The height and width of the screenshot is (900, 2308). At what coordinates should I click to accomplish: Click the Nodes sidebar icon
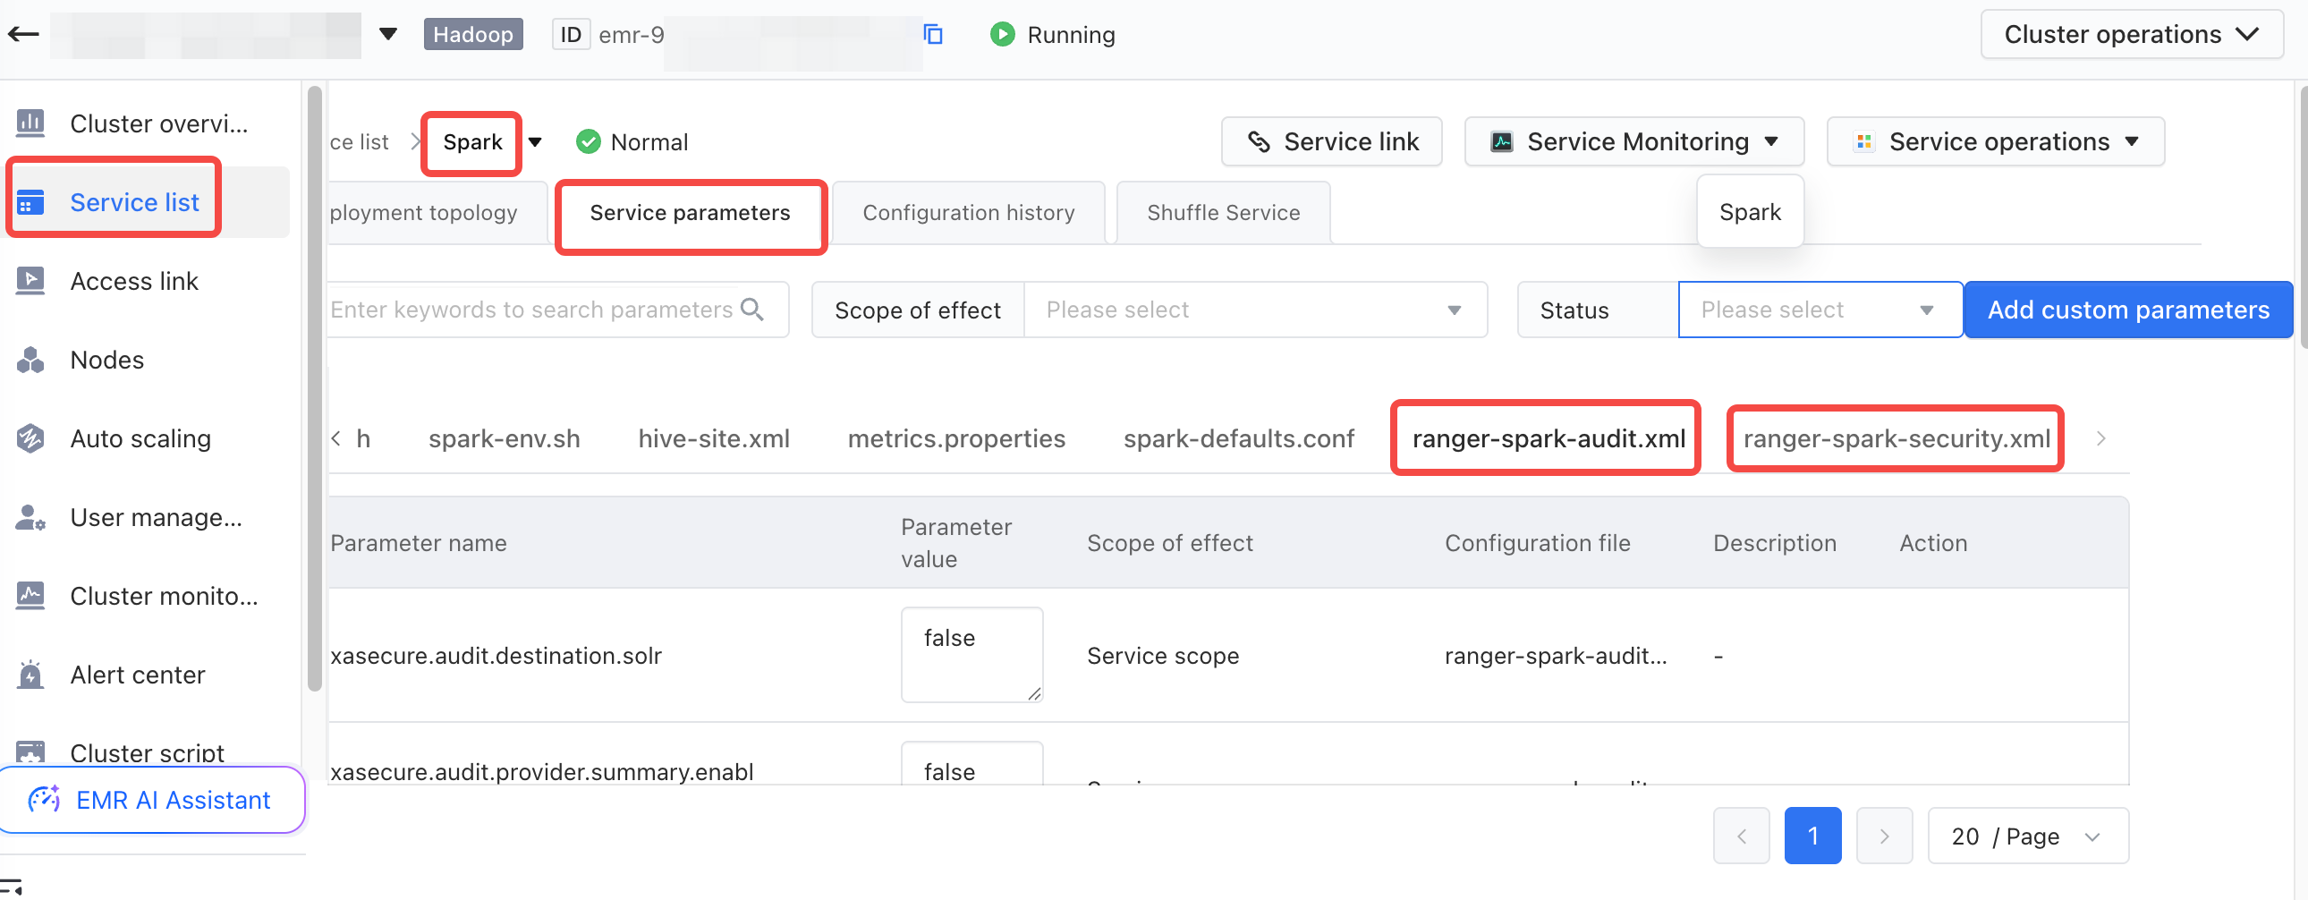(x=30, y=360)
